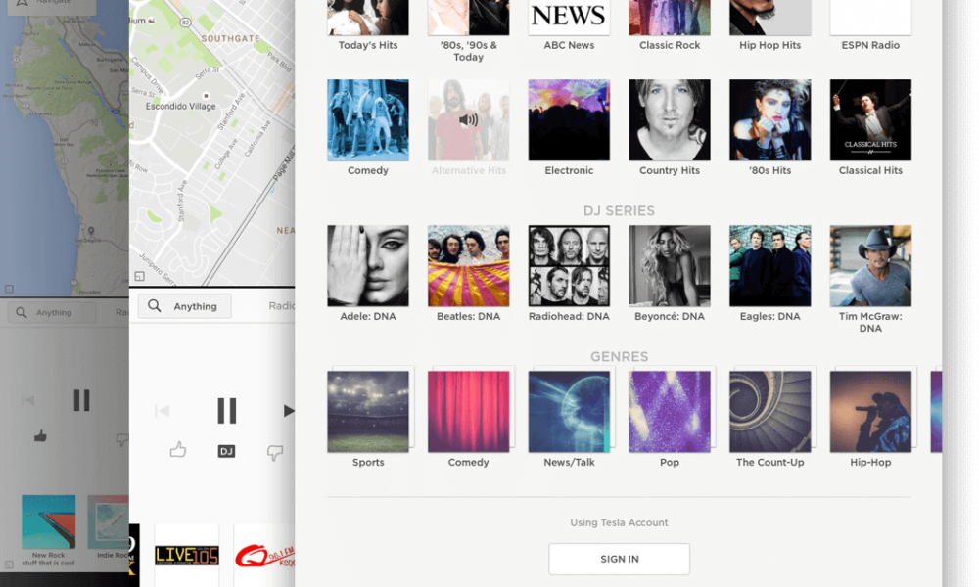Play the Today's Hits station
Viewport: 979px width, 587px height.
(368, 18)
